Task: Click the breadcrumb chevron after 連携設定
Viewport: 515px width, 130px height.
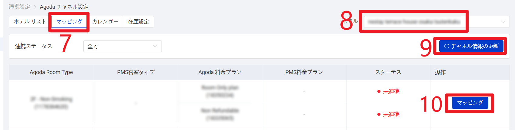Action: click(35, 7)
